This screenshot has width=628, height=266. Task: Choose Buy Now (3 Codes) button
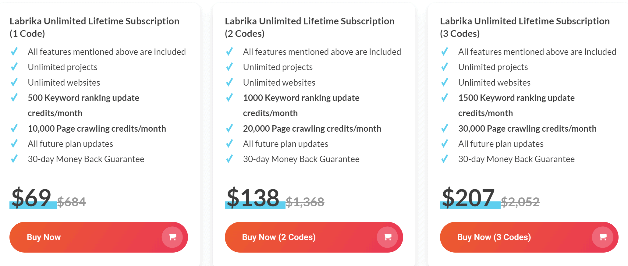coord(529,237)
